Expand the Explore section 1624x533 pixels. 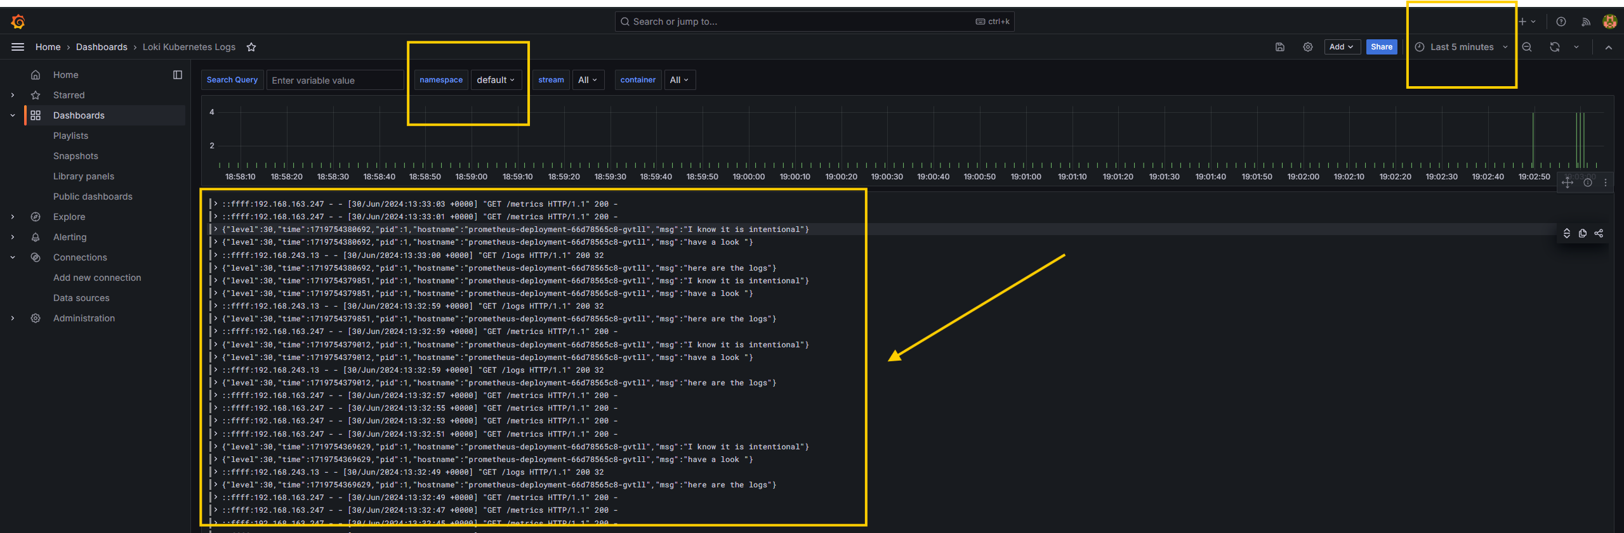(x=13, y=217)
